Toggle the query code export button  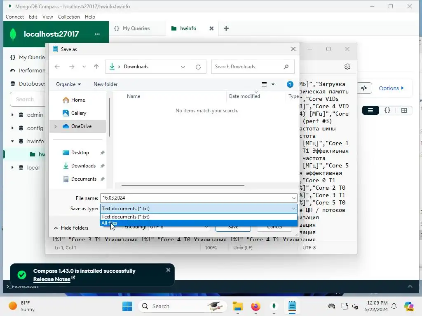364,88
